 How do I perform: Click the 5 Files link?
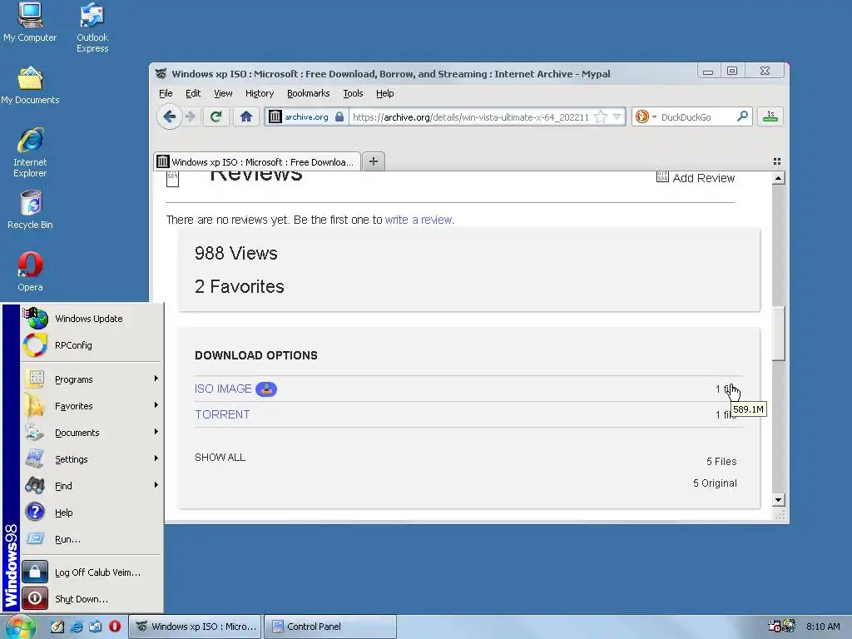[721, 461]
